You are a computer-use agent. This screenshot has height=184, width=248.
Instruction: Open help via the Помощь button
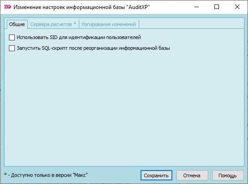click(228, 175)
